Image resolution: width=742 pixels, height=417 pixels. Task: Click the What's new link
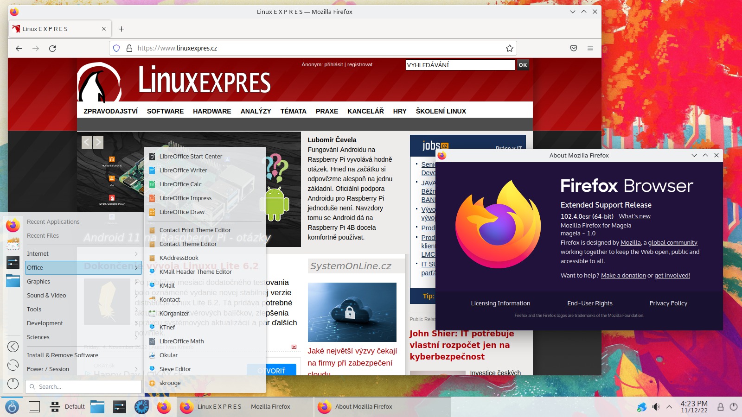pyautogui.click(x=634, y=216)
